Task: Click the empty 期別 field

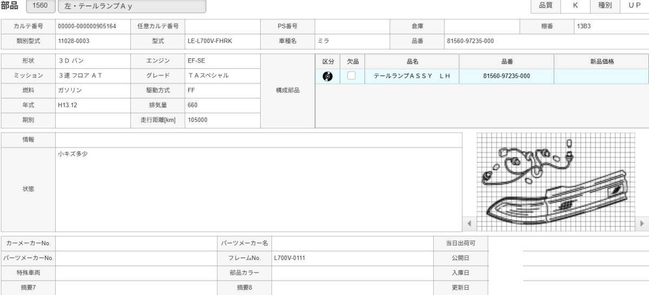Action: pos(93,120)
